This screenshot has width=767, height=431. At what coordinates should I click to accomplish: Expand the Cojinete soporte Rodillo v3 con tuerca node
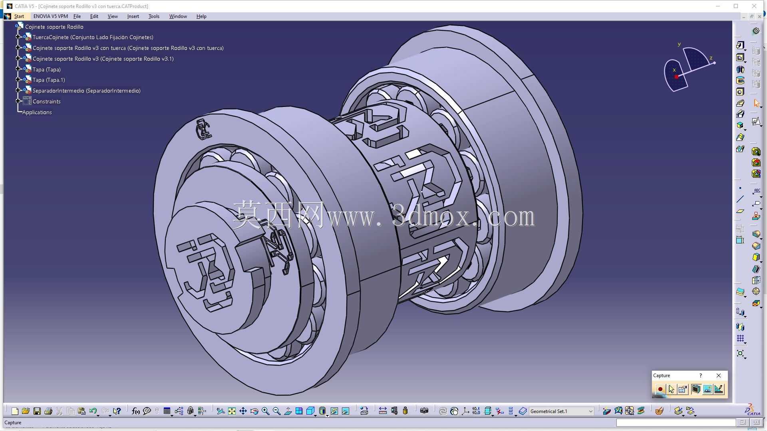click(18, 47)
